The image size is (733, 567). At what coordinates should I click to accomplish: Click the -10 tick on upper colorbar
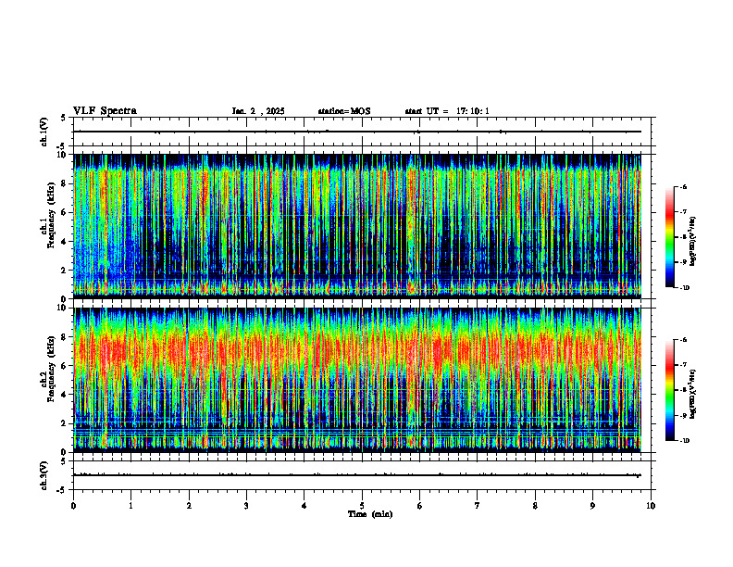(x=684, y=288)
